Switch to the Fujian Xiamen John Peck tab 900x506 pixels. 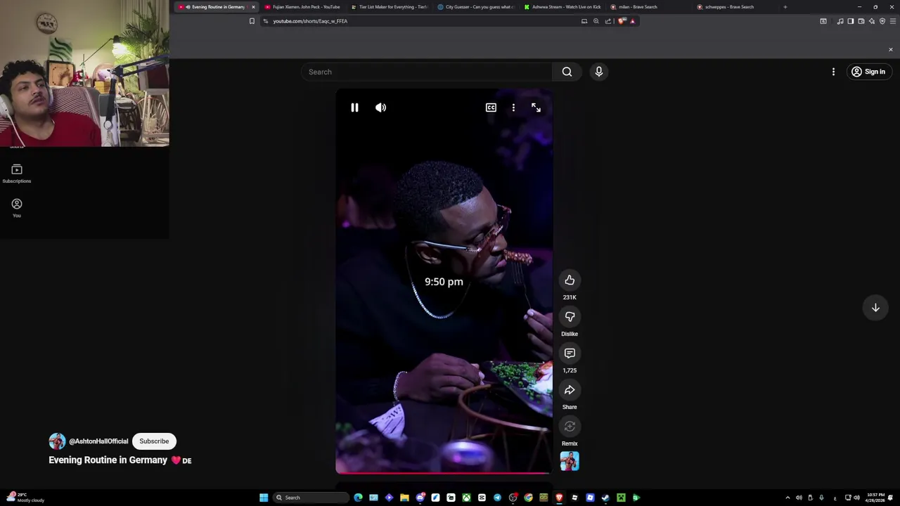[x=302, y=7]
